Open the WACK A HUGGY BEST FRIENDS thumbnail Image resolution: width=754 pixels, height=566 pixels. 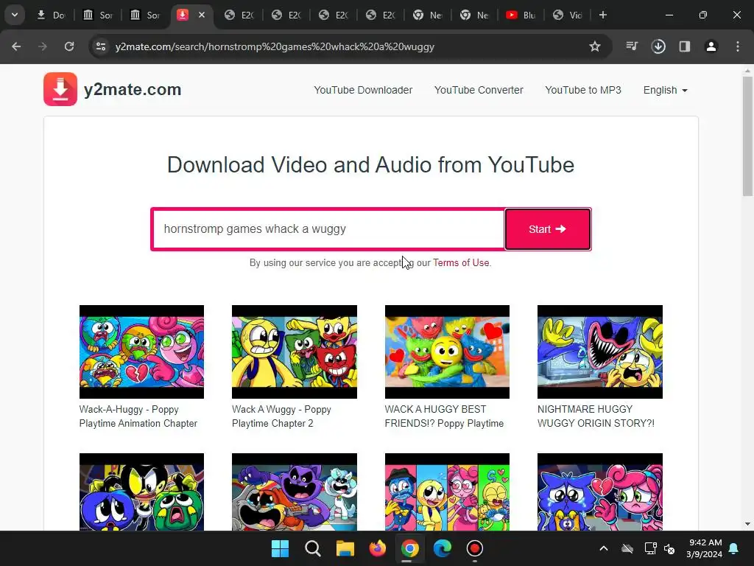coord(447,352)
